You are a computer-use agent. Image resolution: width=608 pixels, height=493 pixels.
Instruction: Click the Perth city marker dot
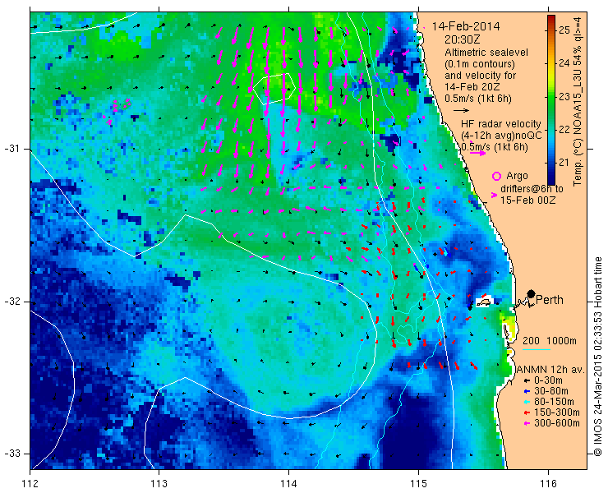point(531,293)
